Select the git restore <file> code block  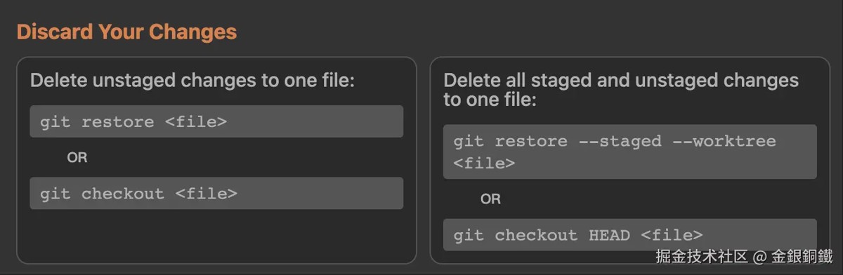[x=216, y=121]
